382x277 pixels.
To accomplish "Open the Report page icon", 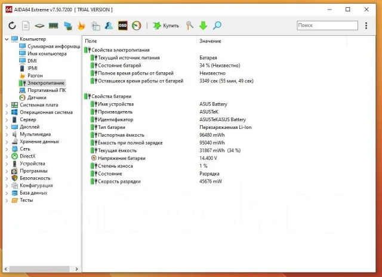I will [26, 25].
